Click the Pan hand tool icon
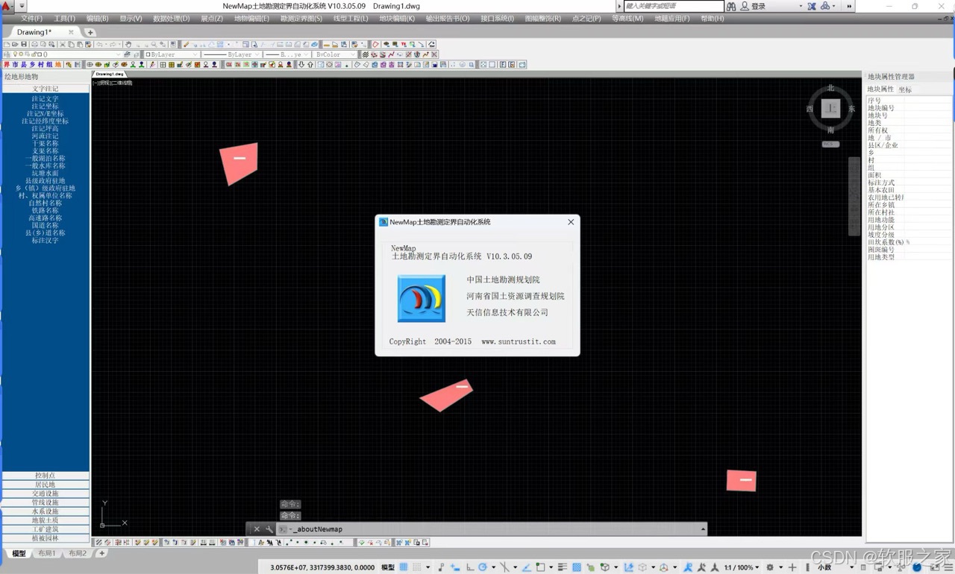Screen dimensions: 955x574 coord(128,44)
